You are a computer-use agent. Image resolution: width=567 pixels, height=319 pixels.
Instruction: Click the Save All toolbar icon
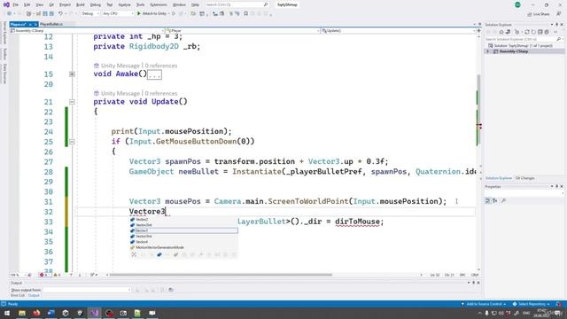pyautogui.click(x=51, y=14)
